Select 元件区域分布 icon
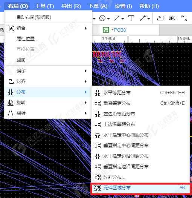This screenshot has width=192, height=198. pos(98,188)
